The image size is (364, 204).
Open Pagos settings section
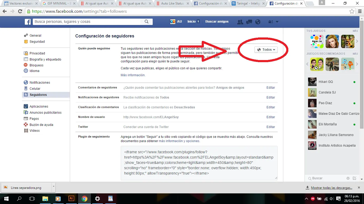[x=34, y=119]
